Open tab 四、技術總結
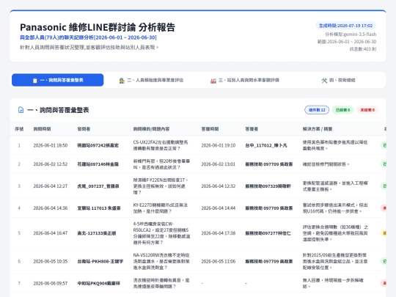Image resolution: width=396 pixels, height=297 pixels. pos(338,80)
